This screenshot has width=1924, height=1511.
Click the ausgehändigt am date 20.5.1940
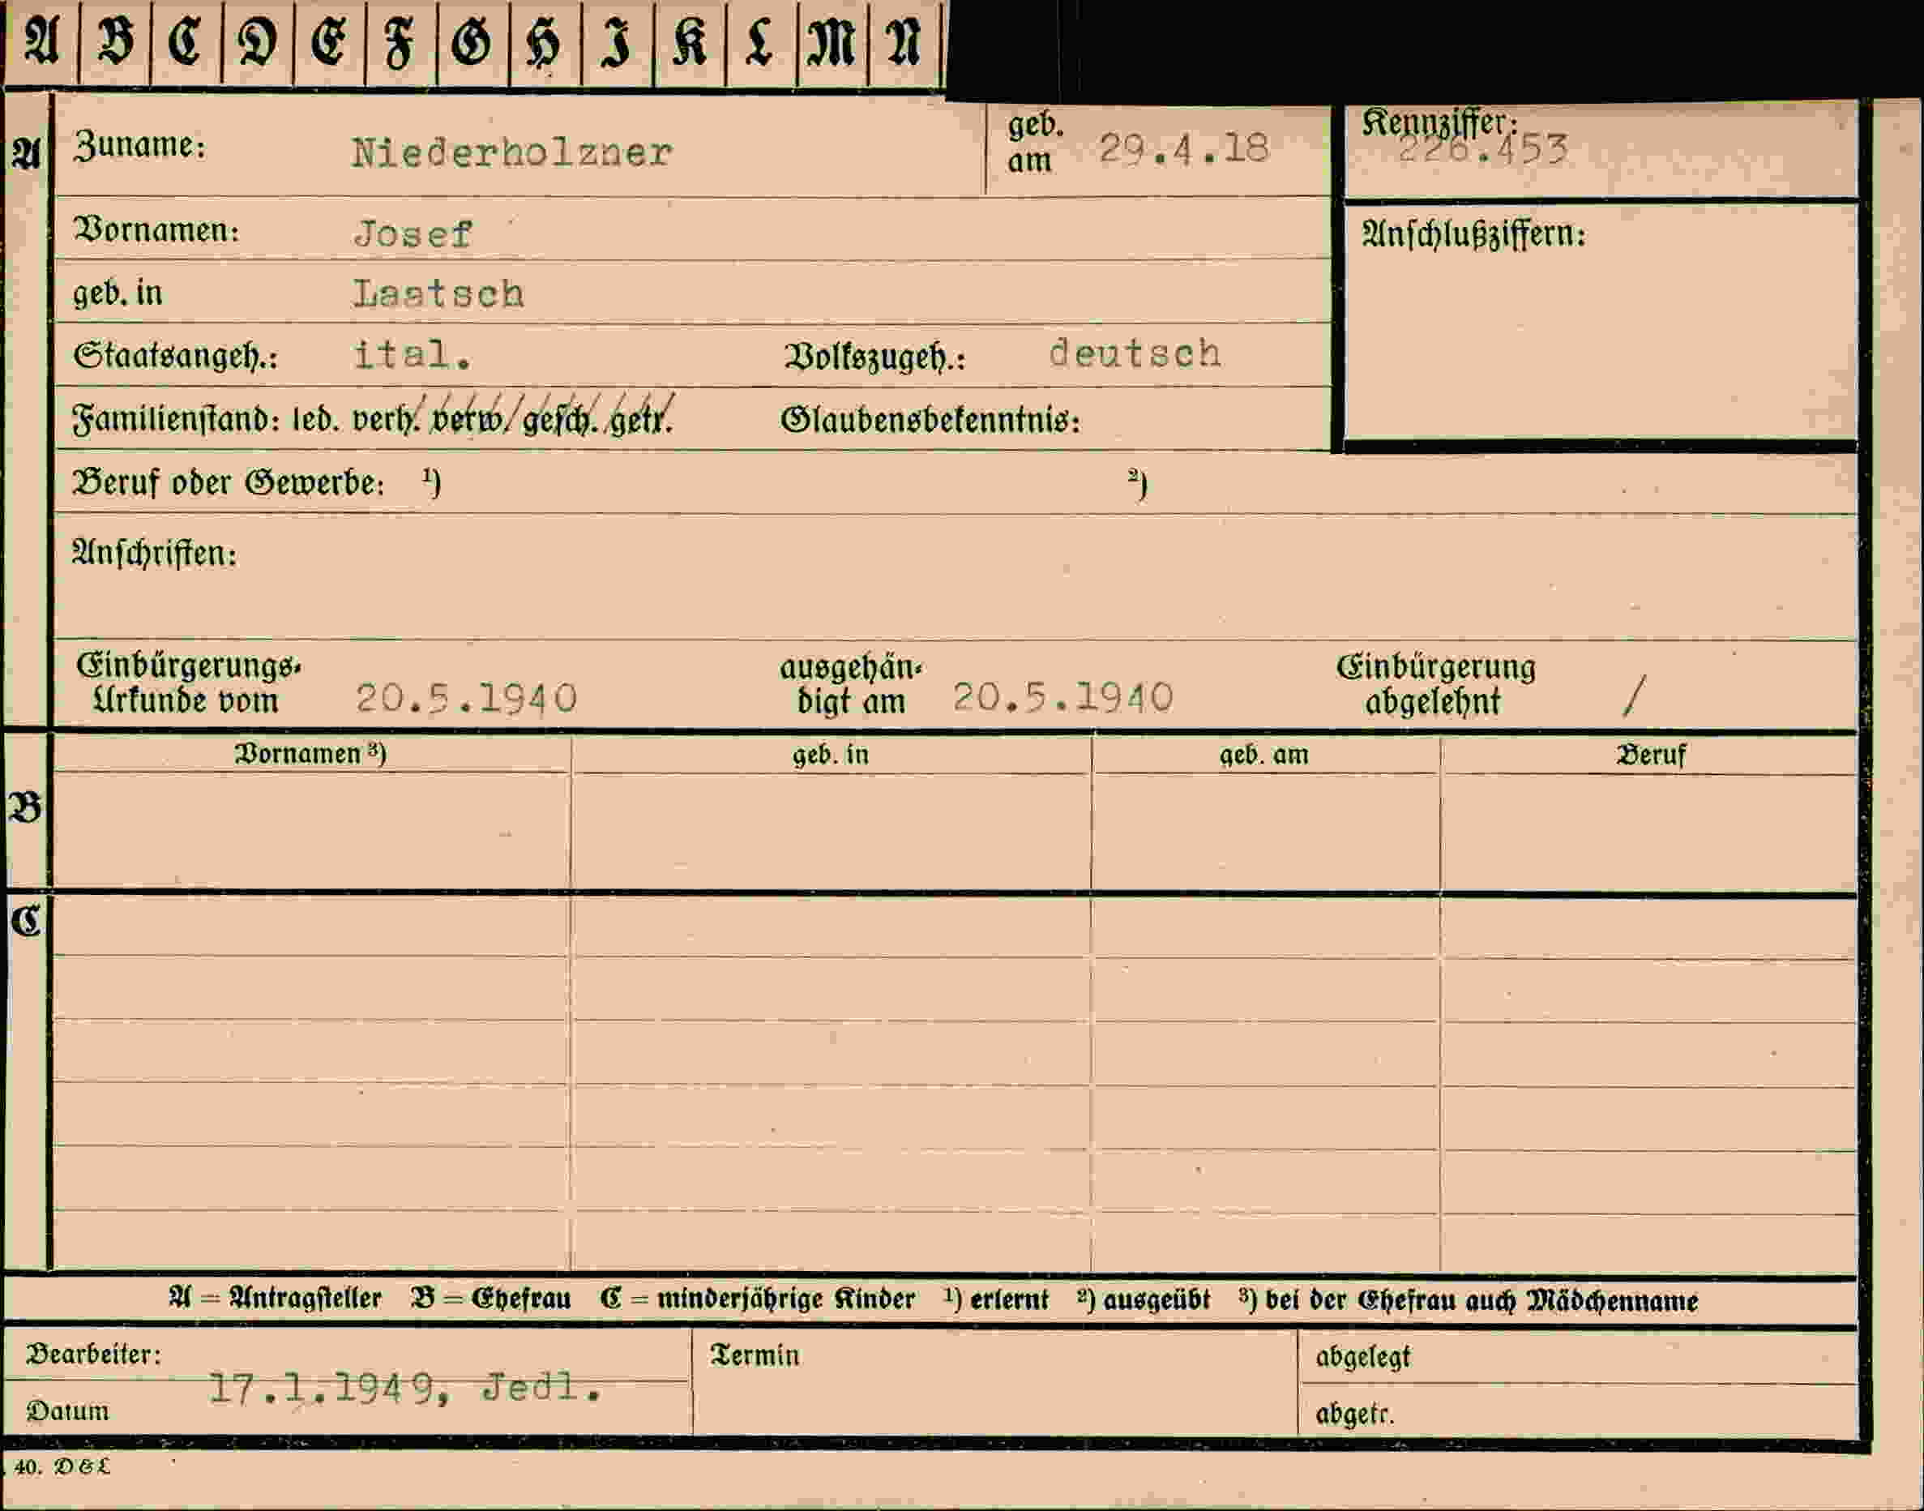pyautogui.click(x=1063, y=697)
